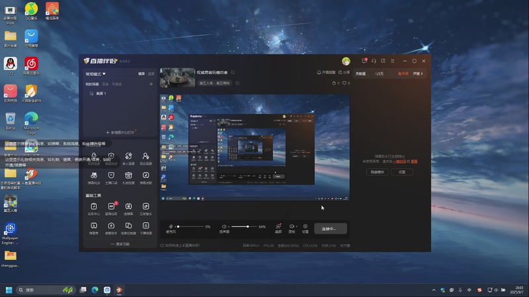
Task: Open the multi-person co-stream (多人连麦) tool
Action: pyautogui.click(x=128, y=158)
